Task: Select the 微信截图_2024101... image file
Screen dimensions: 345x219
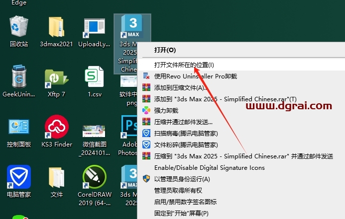Action: [x=95, y=140]
